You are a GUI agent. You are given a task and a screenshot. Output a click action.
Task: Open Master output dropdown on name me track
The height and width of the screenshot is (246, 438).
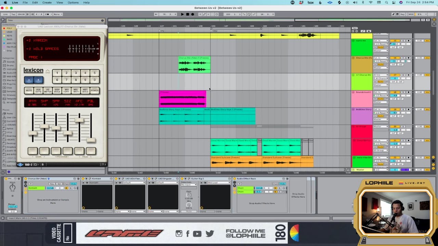(x=381, y=51)
